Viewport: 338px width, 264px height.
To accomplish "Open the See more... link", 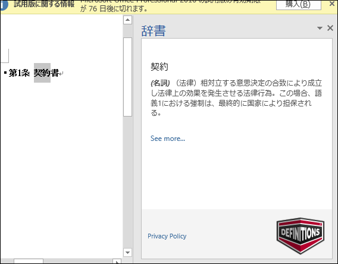I will (x=167, y=139).
